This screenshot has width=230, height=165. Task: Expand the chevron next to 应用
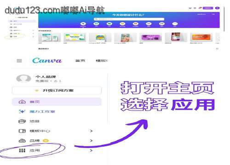click(91, 150)
